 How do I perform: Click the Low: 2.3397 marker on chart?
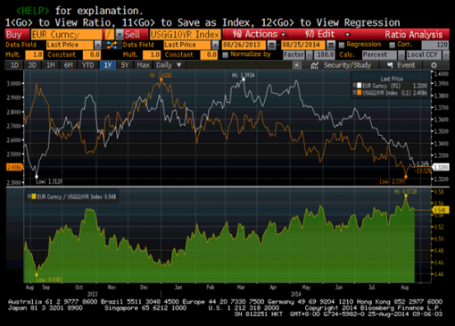[406, 177]
